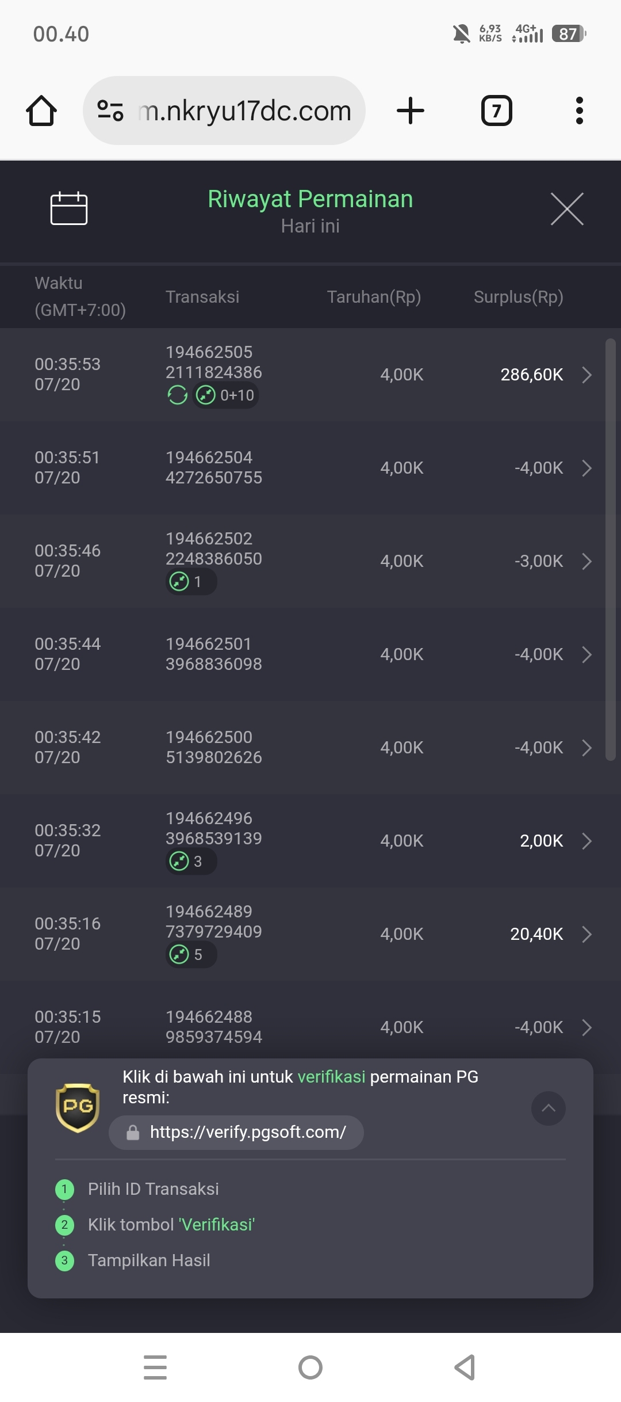Tap the free spin refresh icon on 00:35:53 row
Viewport: 621px width, 1402px height.
[x=177, y=395]
